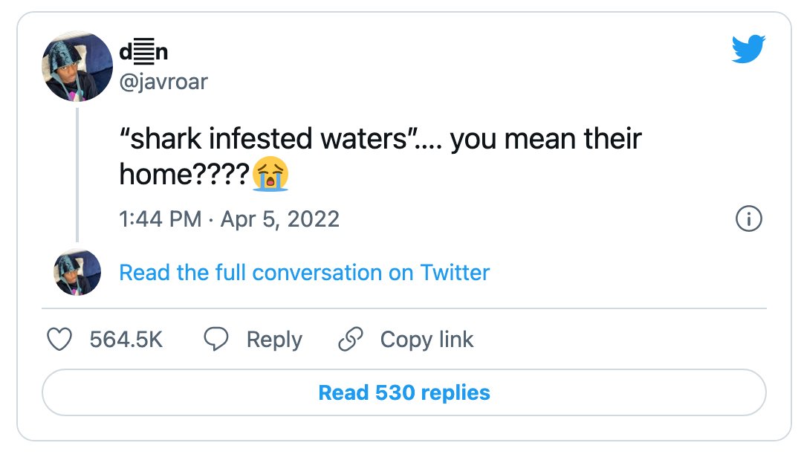Like the tweet with the heart icon
The height and width of the screenshot is (463, 804).
[59, 340]
